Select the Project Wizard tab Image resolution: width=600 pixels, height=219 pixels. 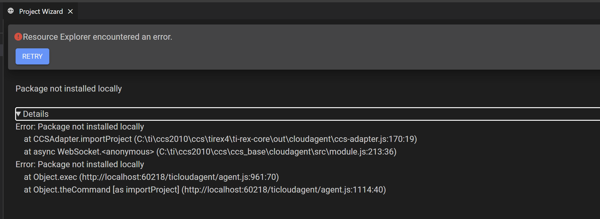pyautogui.click(x=41, y=12)
